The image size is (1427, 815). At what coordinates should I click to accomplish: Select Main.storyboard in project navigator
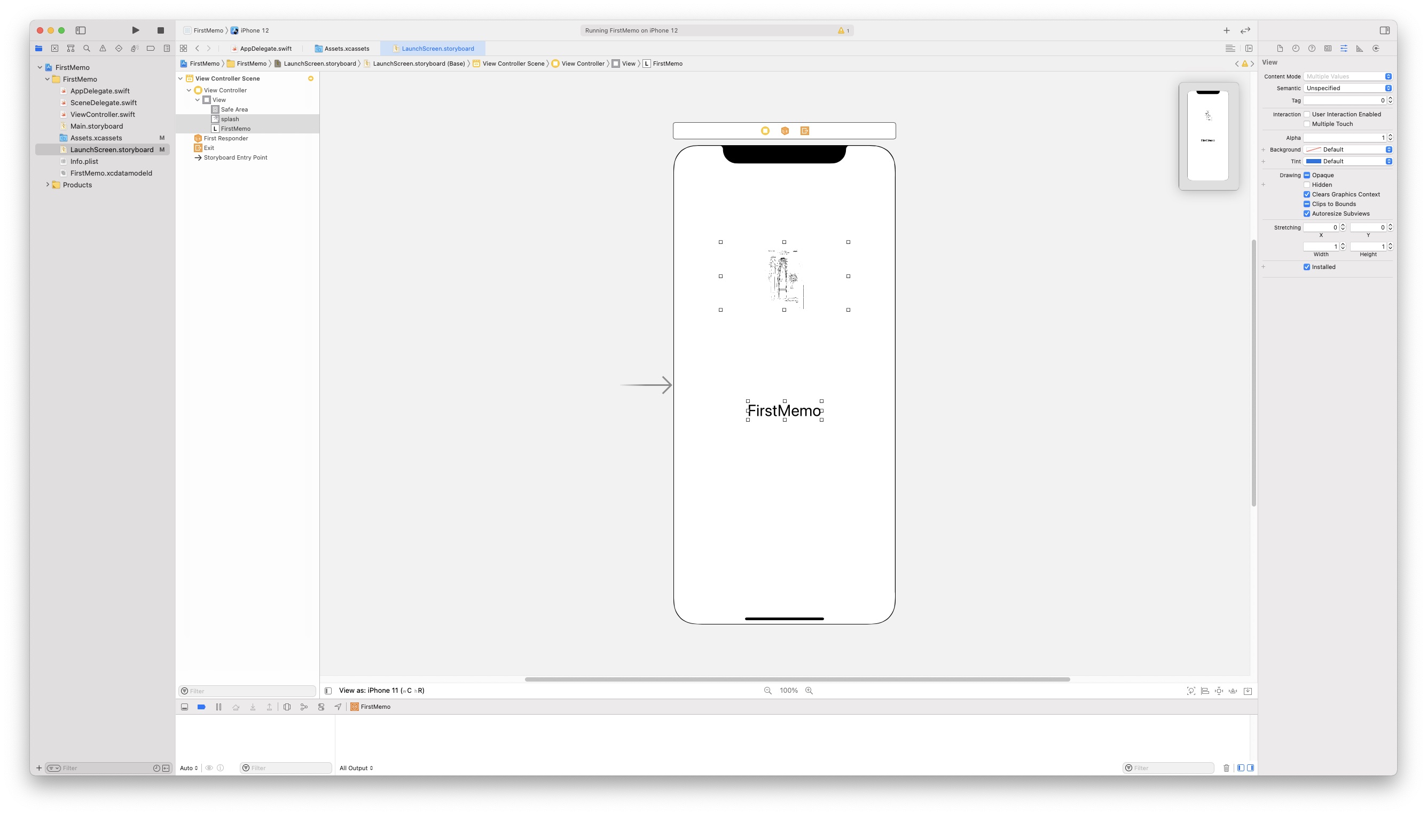[x=96, y=126]
